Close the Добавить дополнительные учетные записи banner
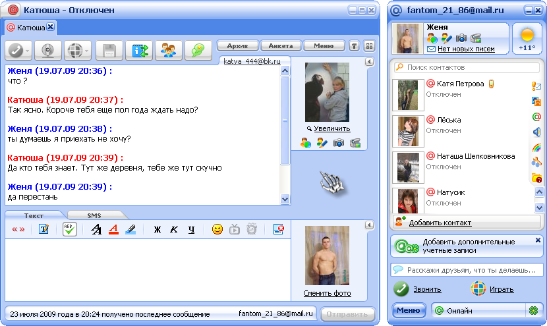547x326 pixels. coord(538,240)
